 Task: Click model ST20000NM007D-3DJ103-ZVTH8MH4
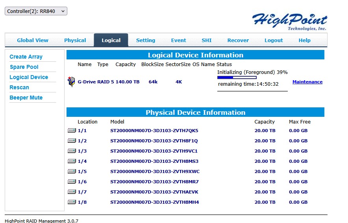coord(154,202)
